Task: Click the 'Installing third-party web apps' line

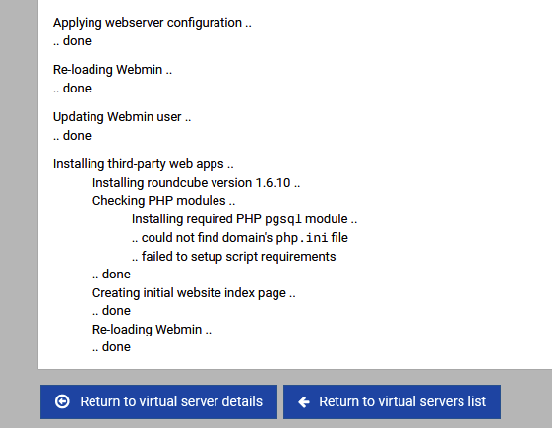Action: click(144, 164)
